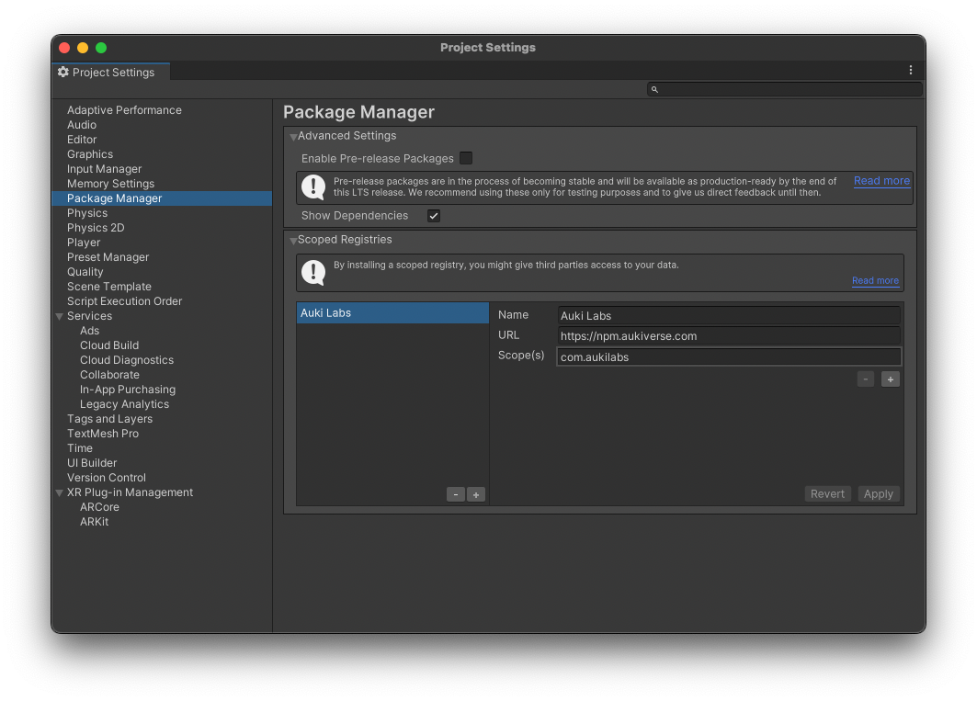The width and height of the screenshot is (977, 701).
Task: Open TextMesh Pro settings
Action: pos(103,434)
